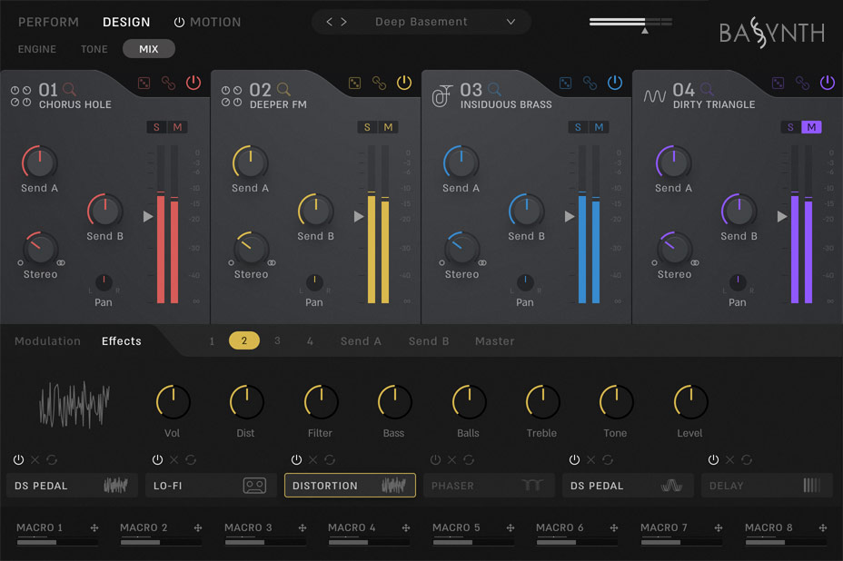Image resolution: width=843 pixels, height=561 pixels.
Task: Open the Modulation tab
Action: 47,341
